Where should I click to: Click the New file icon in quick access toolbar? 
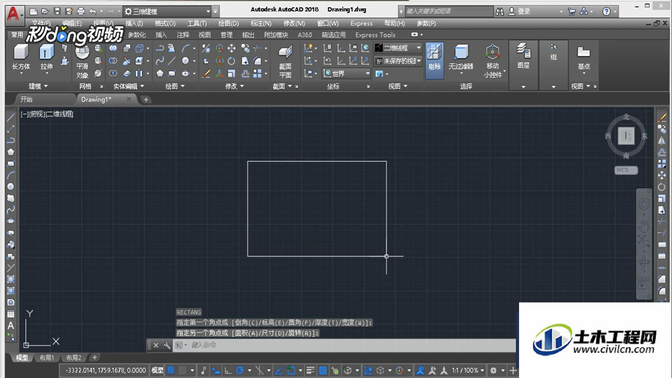[x=33, y=11]
